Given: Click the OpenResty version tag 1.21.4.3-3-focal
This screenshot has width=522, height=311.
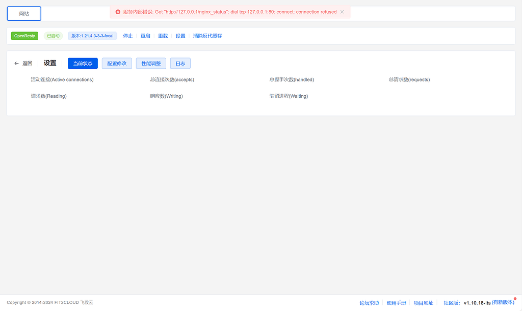Looking at the screenshot, I should [92, 36].
